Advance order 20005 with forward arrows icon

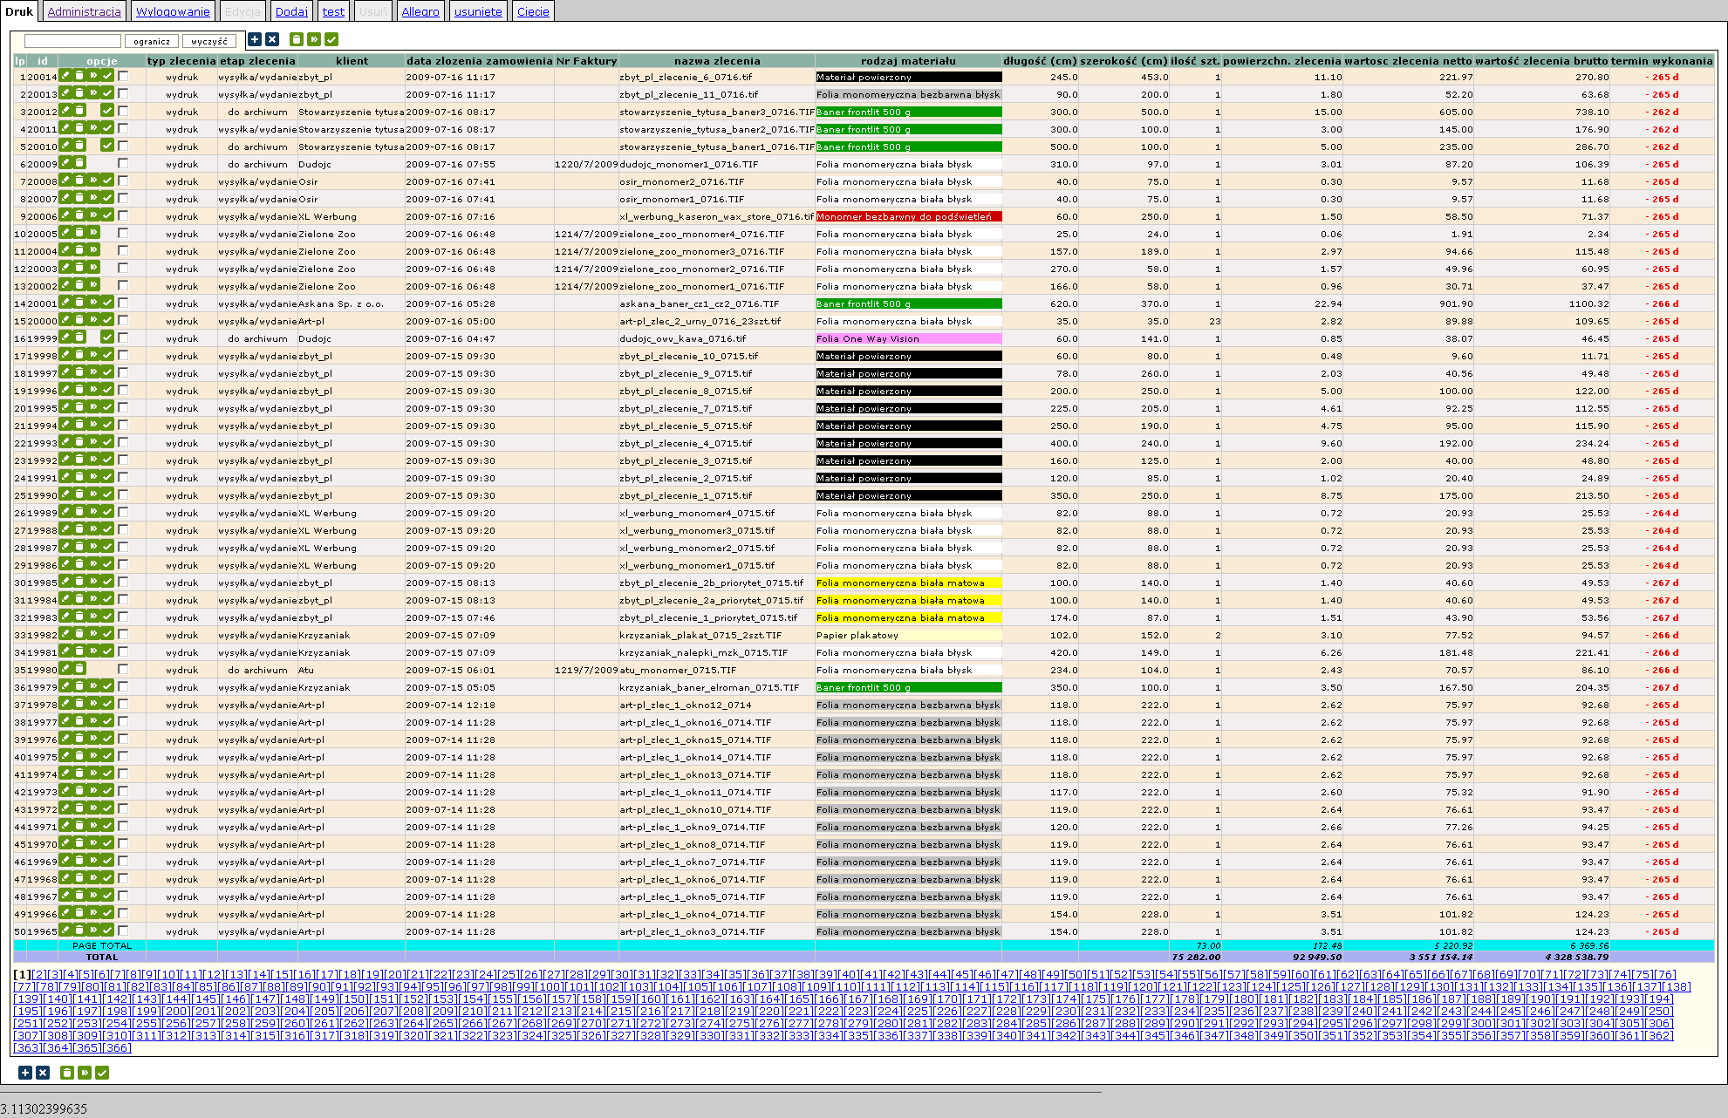pos(93,233)
